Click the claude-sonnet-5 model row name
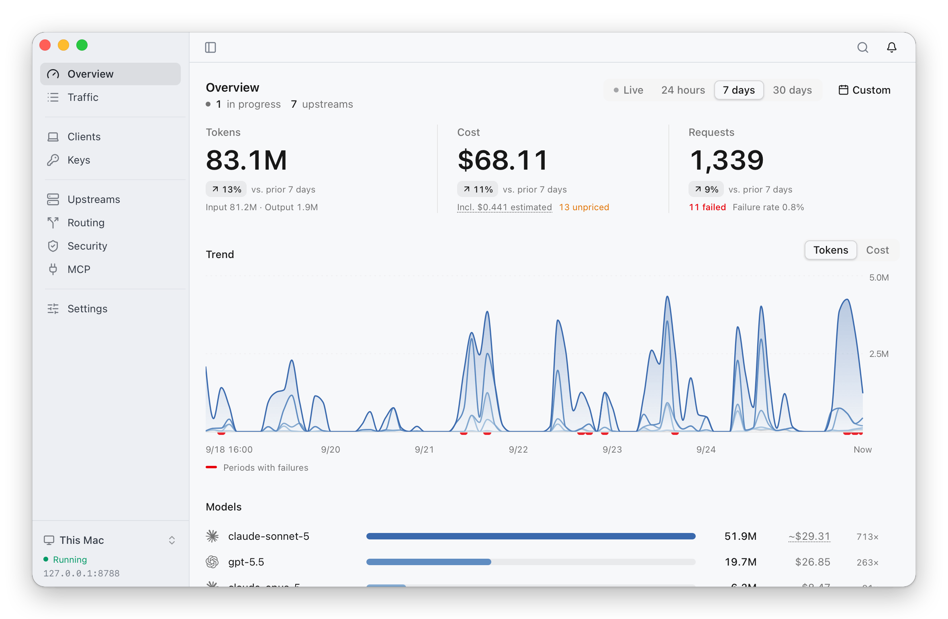948x619 pixels. click(x=269, y=536)
